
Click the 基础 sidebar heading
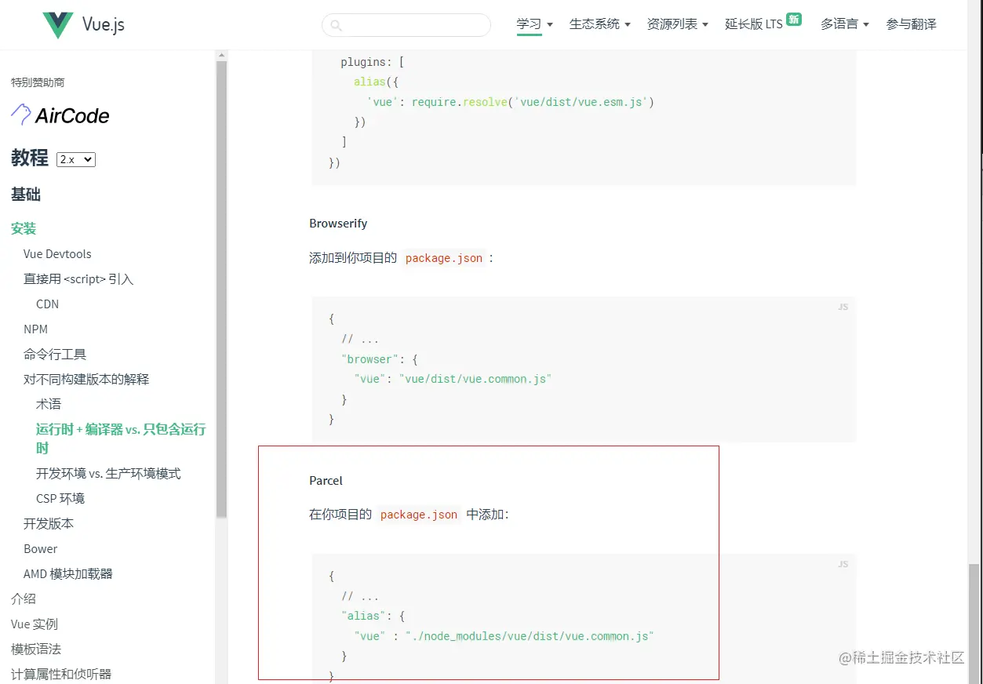click(26, 195)
